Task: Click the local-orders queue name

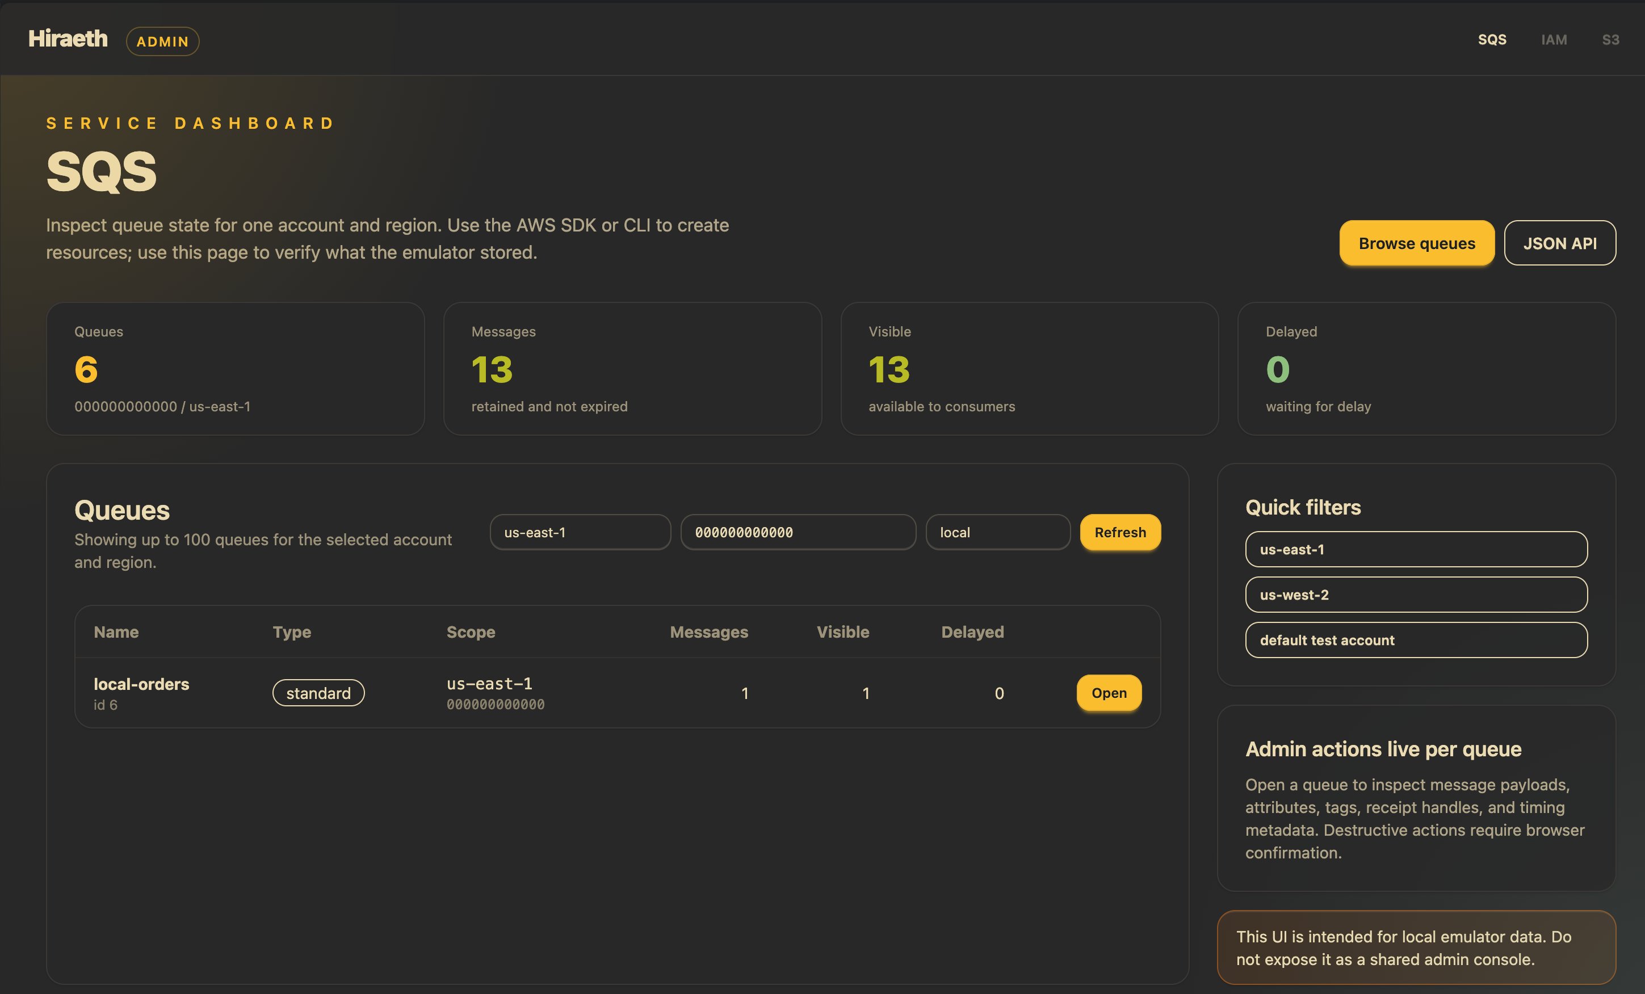Action: coord(141,683)
